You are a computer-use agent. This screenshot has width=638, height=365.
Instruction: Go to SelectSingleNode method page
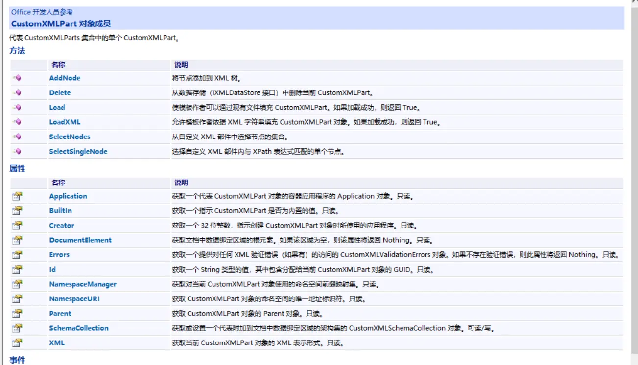coord(78,151)
